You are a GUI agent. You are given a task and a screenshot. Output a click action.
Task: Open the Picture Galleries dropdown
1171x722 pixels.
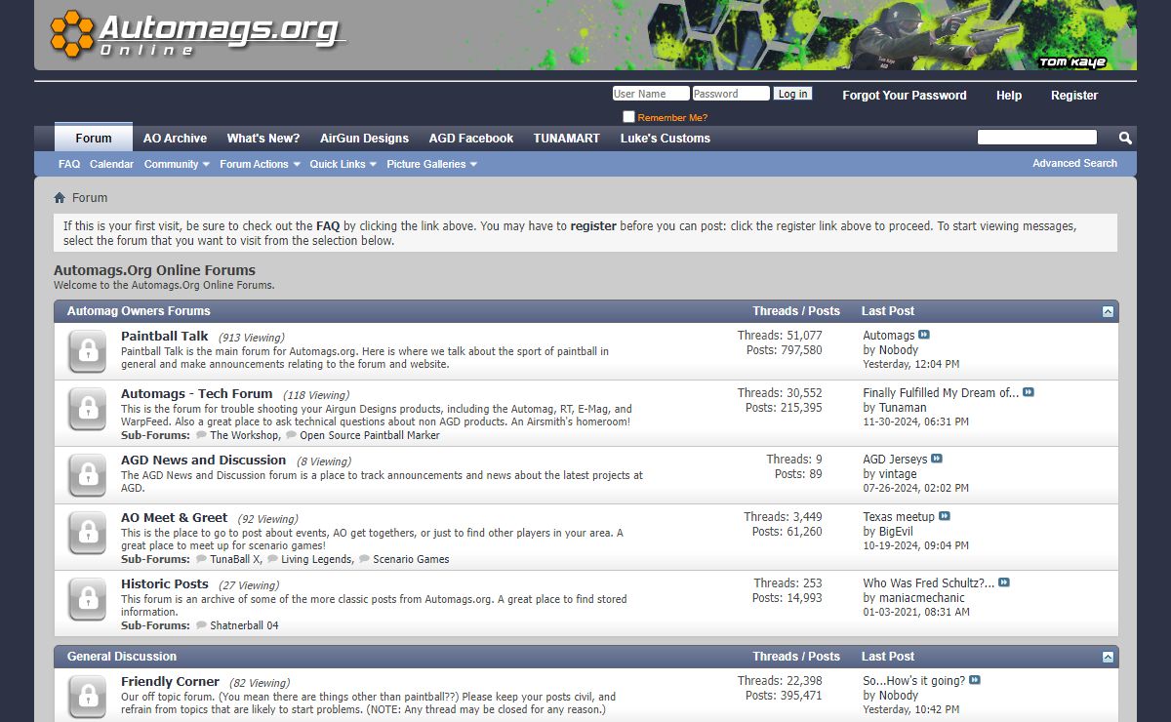[x=432, y=164]
